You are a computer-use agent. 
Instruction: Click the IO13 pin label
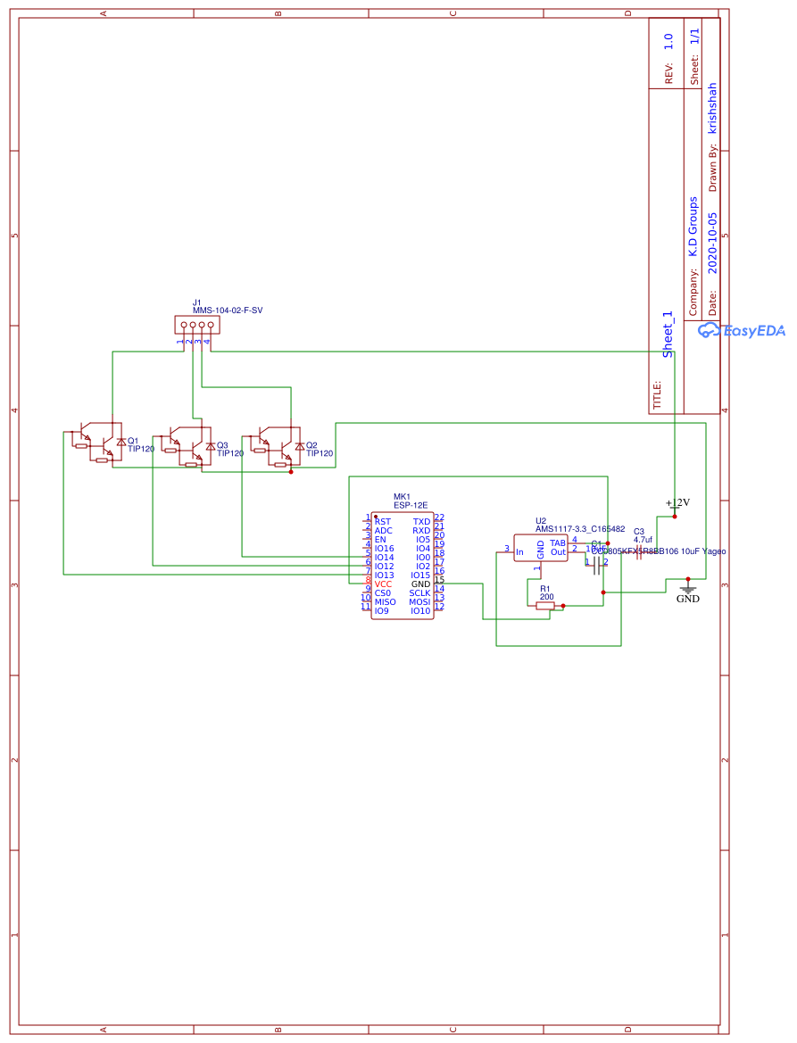(x=385, y=575)
